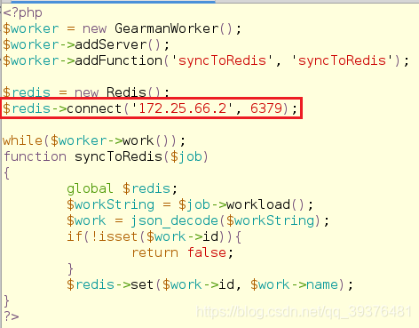Click '$work->name' argument text
Image resolution: width=419 pixels, height=328 pixels.
(x=294, y=284)
